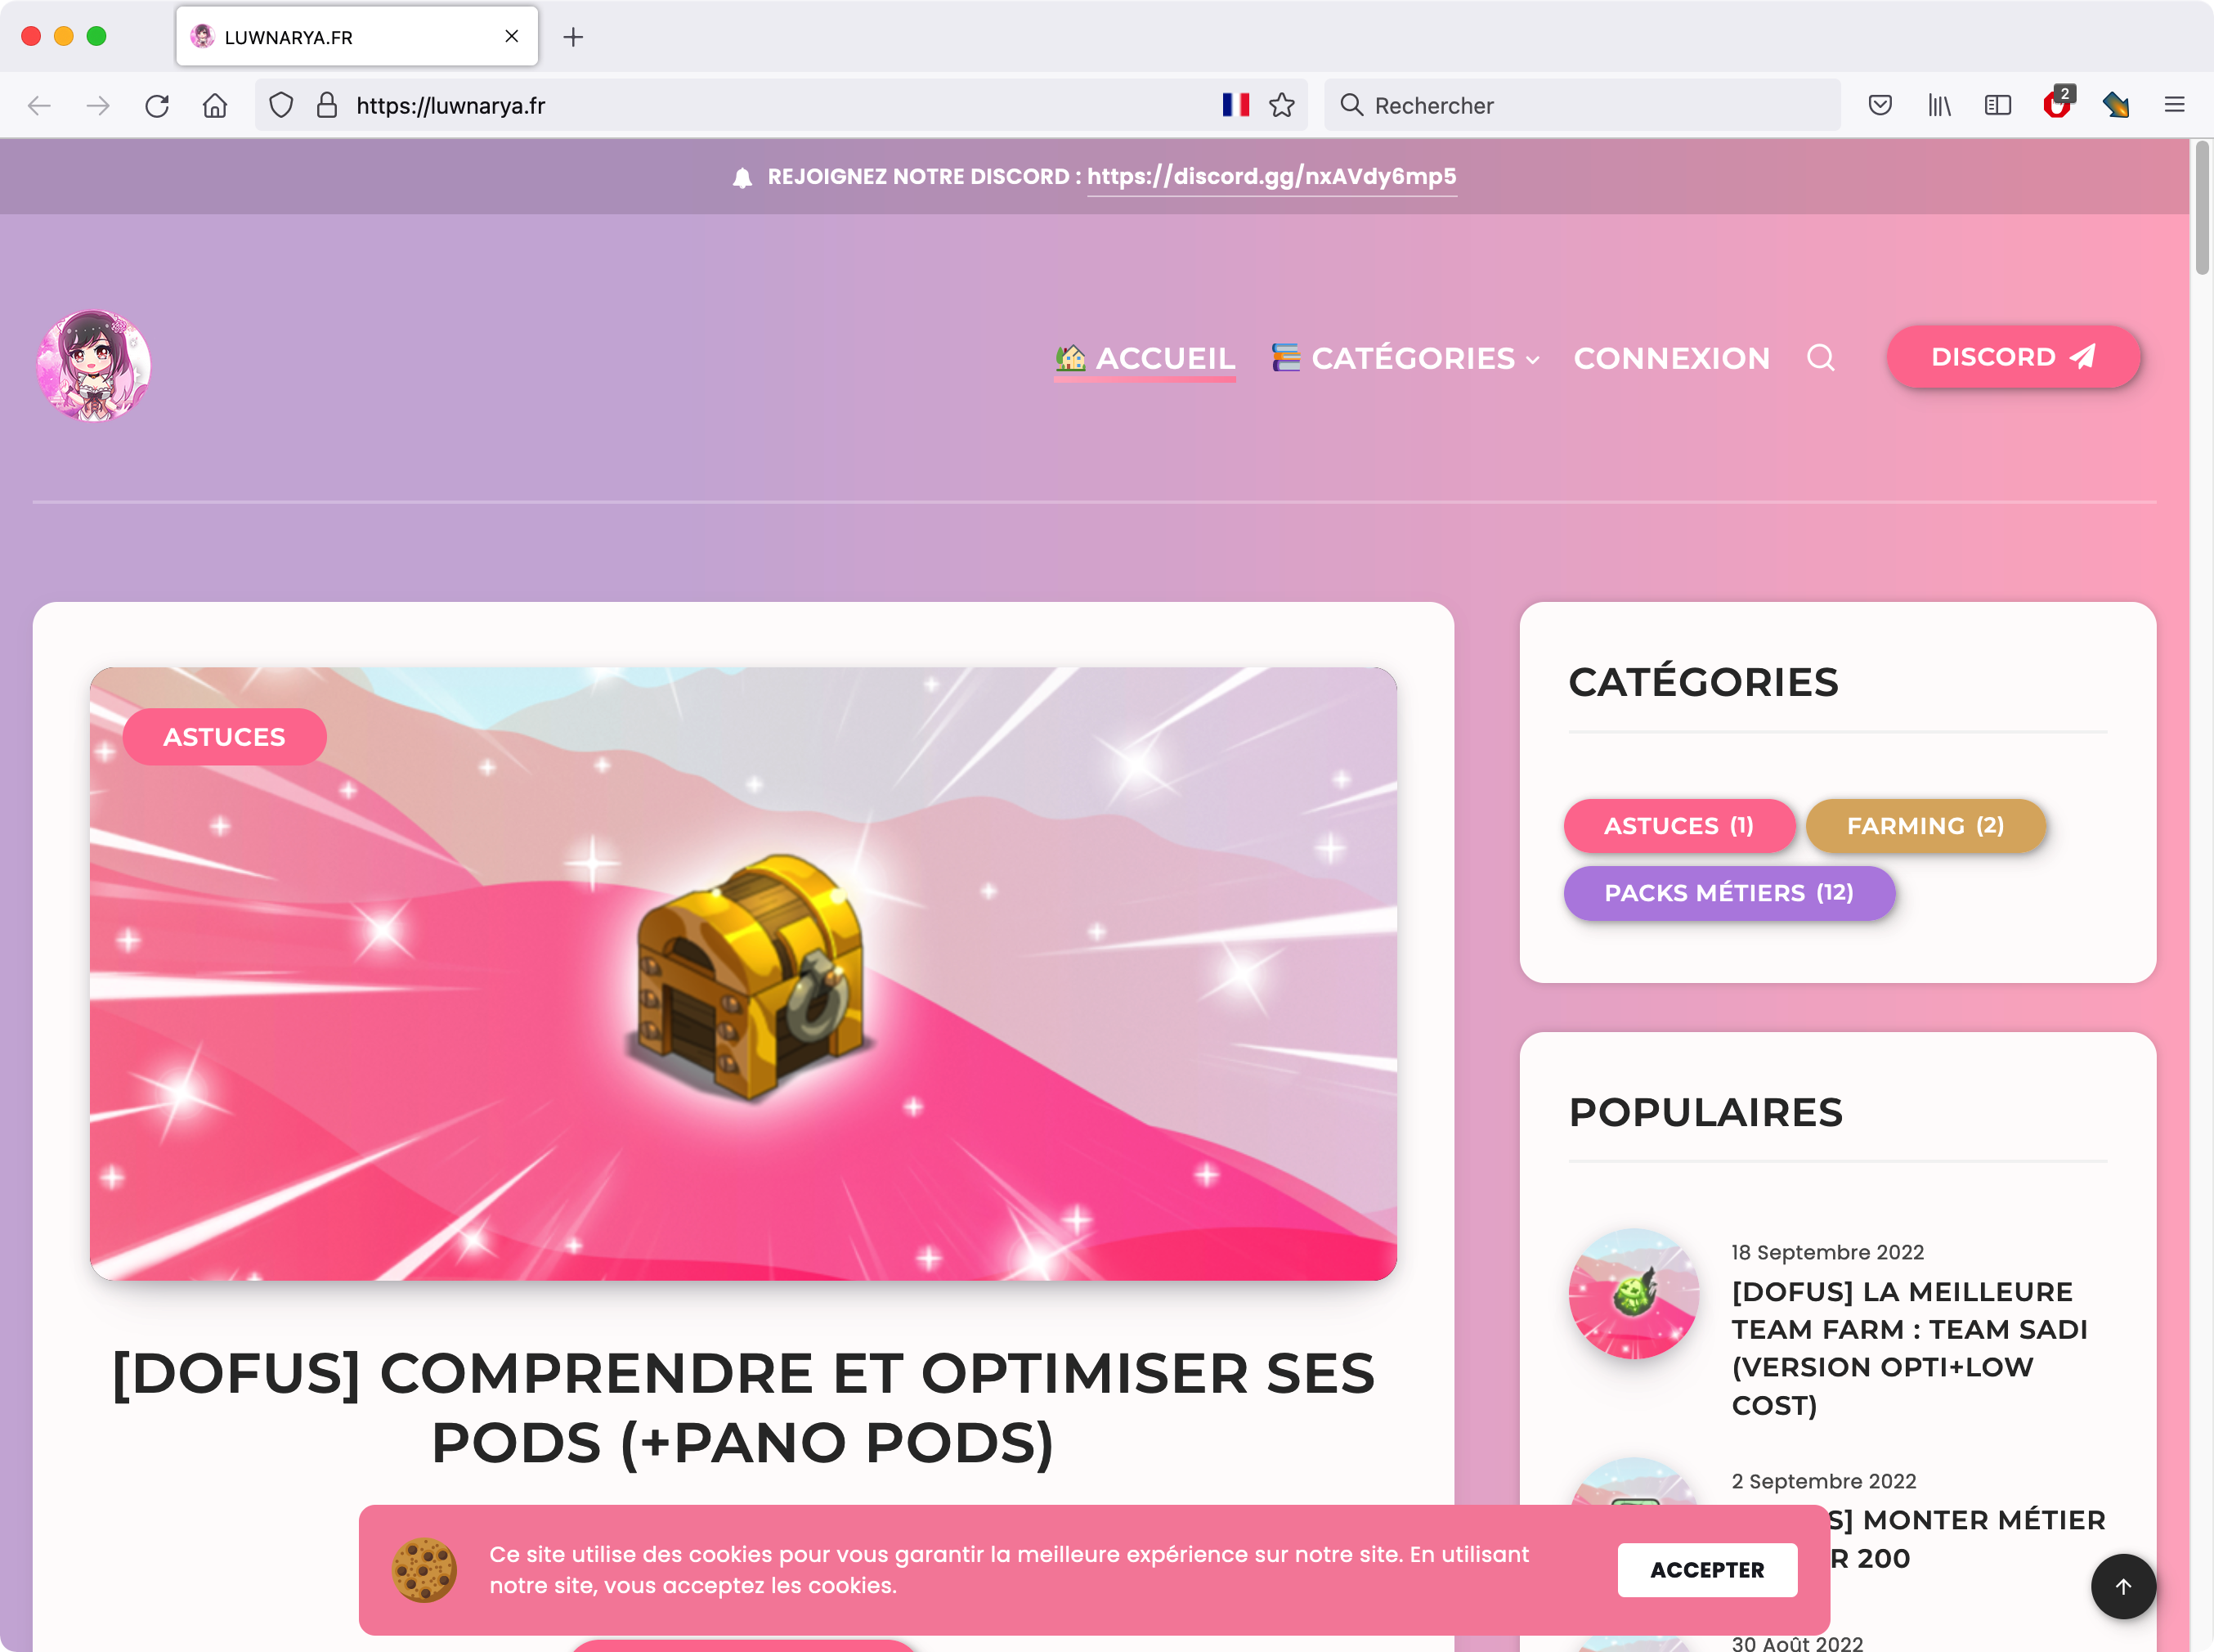
Task: Open the Pocket save icon
Action: pyautogui.click(x=1880, y=105)
